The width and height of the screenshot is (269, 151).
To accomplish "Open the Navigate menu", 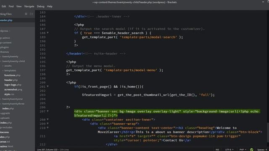I will click(29, 6).
